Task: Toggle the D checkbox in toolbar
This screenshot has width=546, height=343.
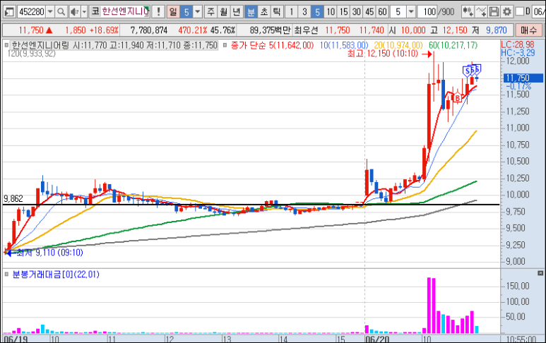Action: click(x=520, y=12)
